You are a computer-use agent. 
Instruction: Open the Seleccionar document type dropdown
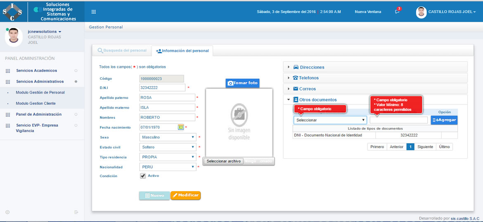(x=330, y=120)
